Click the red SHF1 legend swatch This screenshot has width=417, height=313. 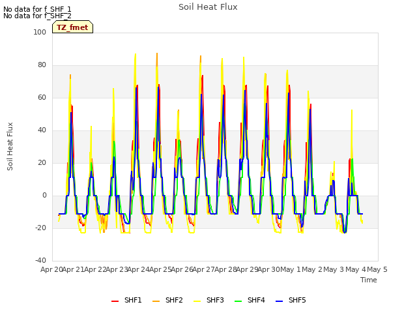click(115, 301)
